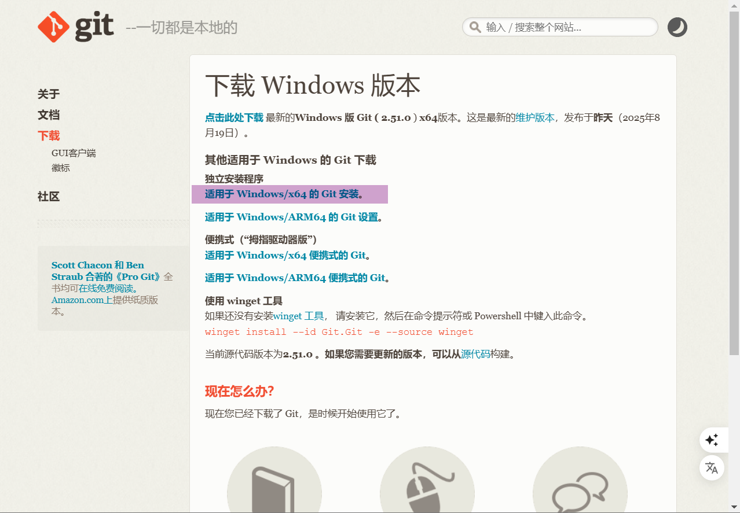Viewport: 740px width, 513px height.
Task: Open the 关于 sidebar menu item
Action: point(49,94)
